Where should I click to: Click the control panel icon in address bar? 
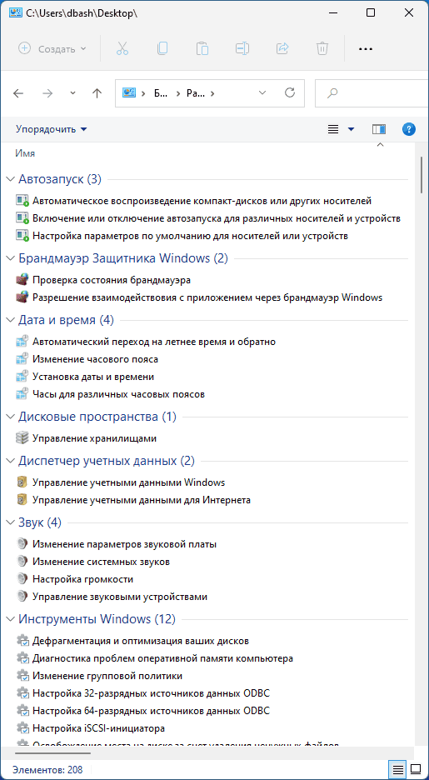(129, 92)
